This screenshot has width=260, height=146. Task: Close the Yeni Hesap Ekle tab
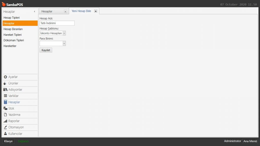(x=96, y=11)
